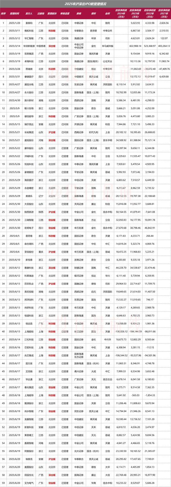The image size is (171, 487).
Task: Click the title '2025年沪深北IPO新受理情况'
Action: (85, 4)
